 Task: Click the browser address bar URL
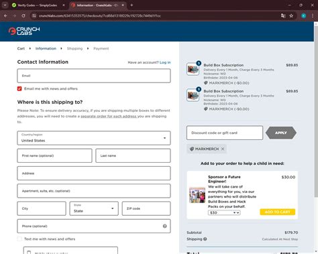coord(99,16)
